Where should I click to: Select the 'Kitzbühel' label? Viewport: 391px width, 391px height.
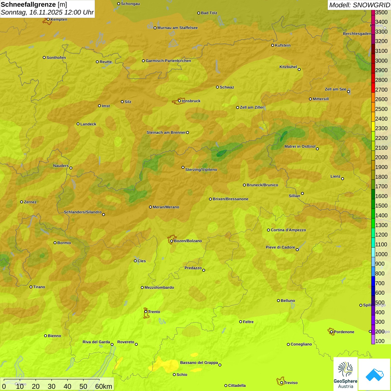pos(288,67)
